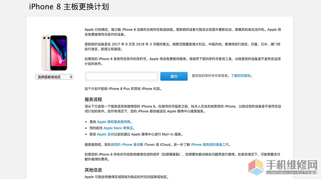
Task: Click text 查找您的序列号非常容易
Action: click(x=210, y=76)
